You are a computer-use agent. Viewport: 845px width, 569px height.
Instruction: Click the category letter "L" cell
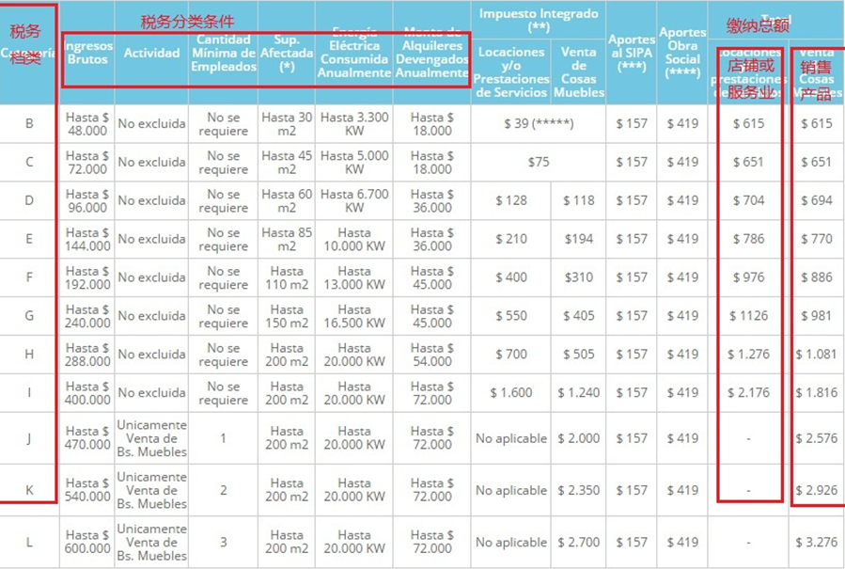click(29, 542)
